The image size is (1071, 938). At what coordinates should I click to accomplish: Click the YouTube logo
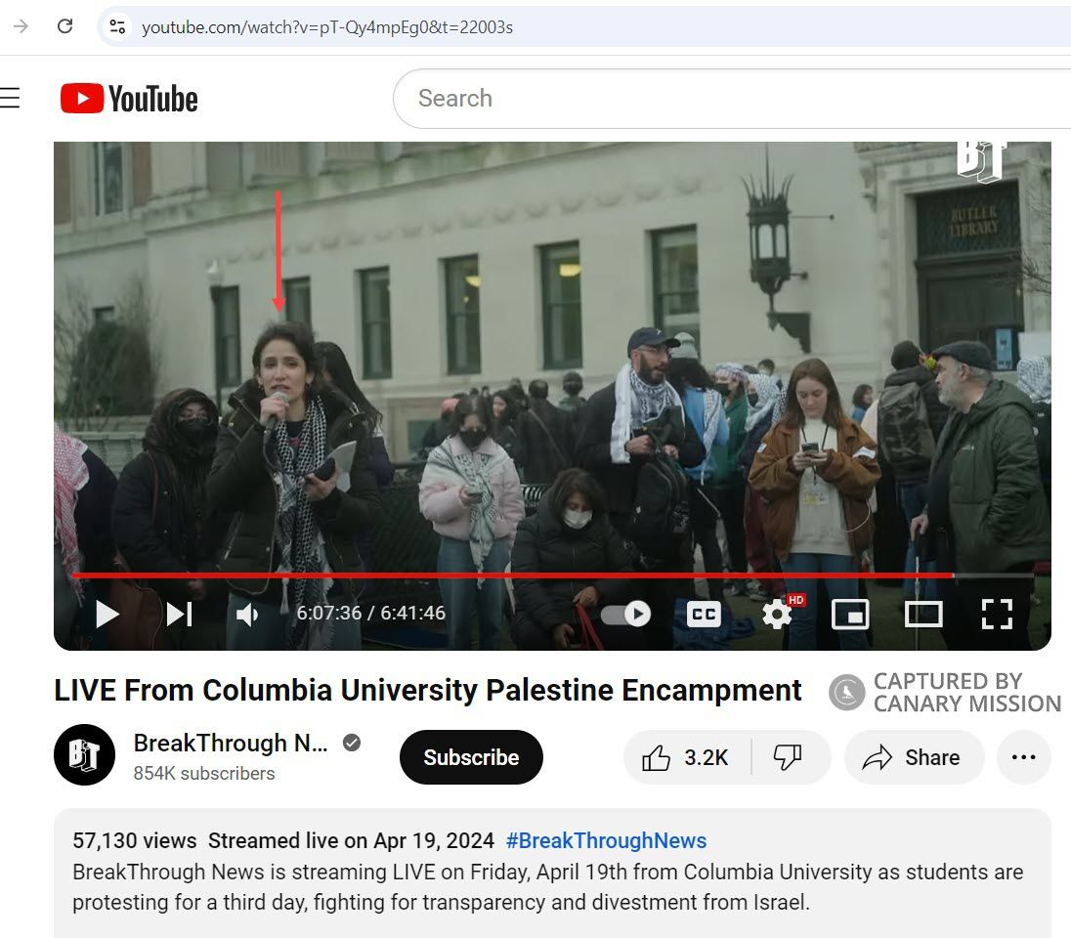point(128,98)
